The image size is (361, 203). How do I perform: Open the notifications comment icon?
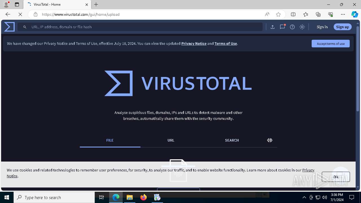coord(282,27)
